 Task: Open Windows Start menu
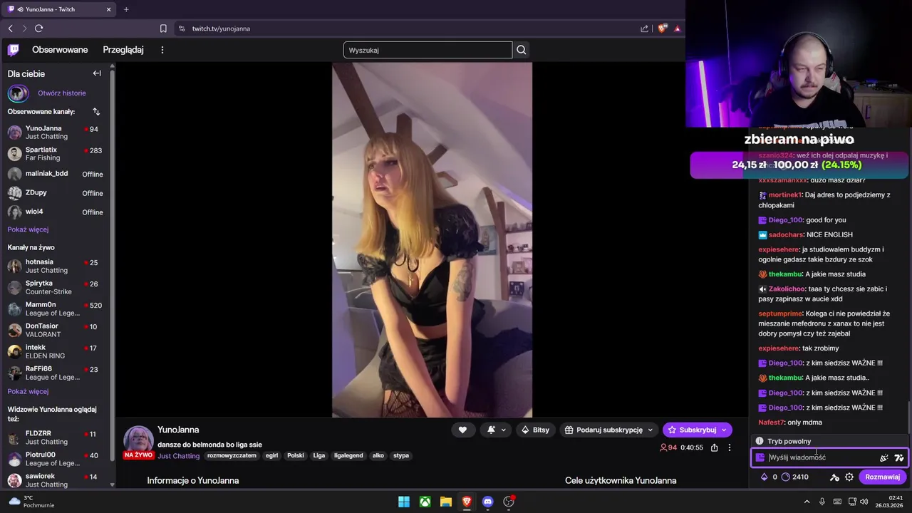point(404,502)
